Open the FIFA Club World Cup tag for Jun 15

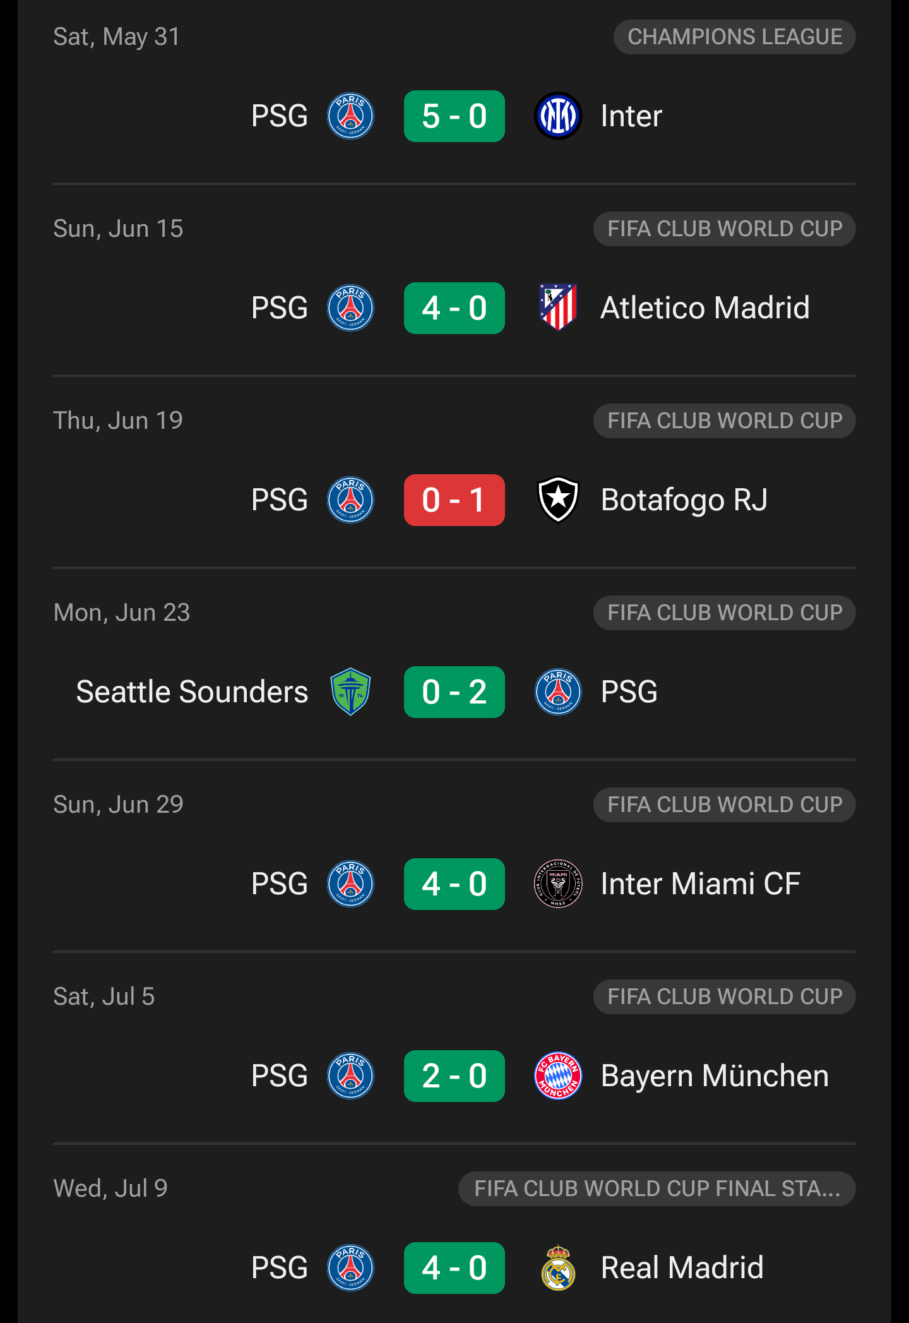[x=725, y=229]
